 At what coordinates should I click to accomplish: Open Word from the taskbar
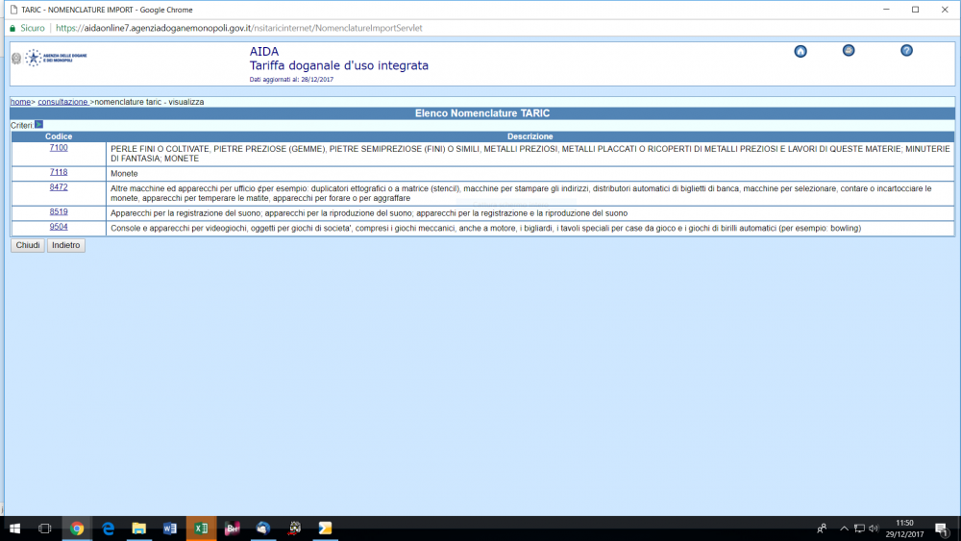[x=170, y=529]
